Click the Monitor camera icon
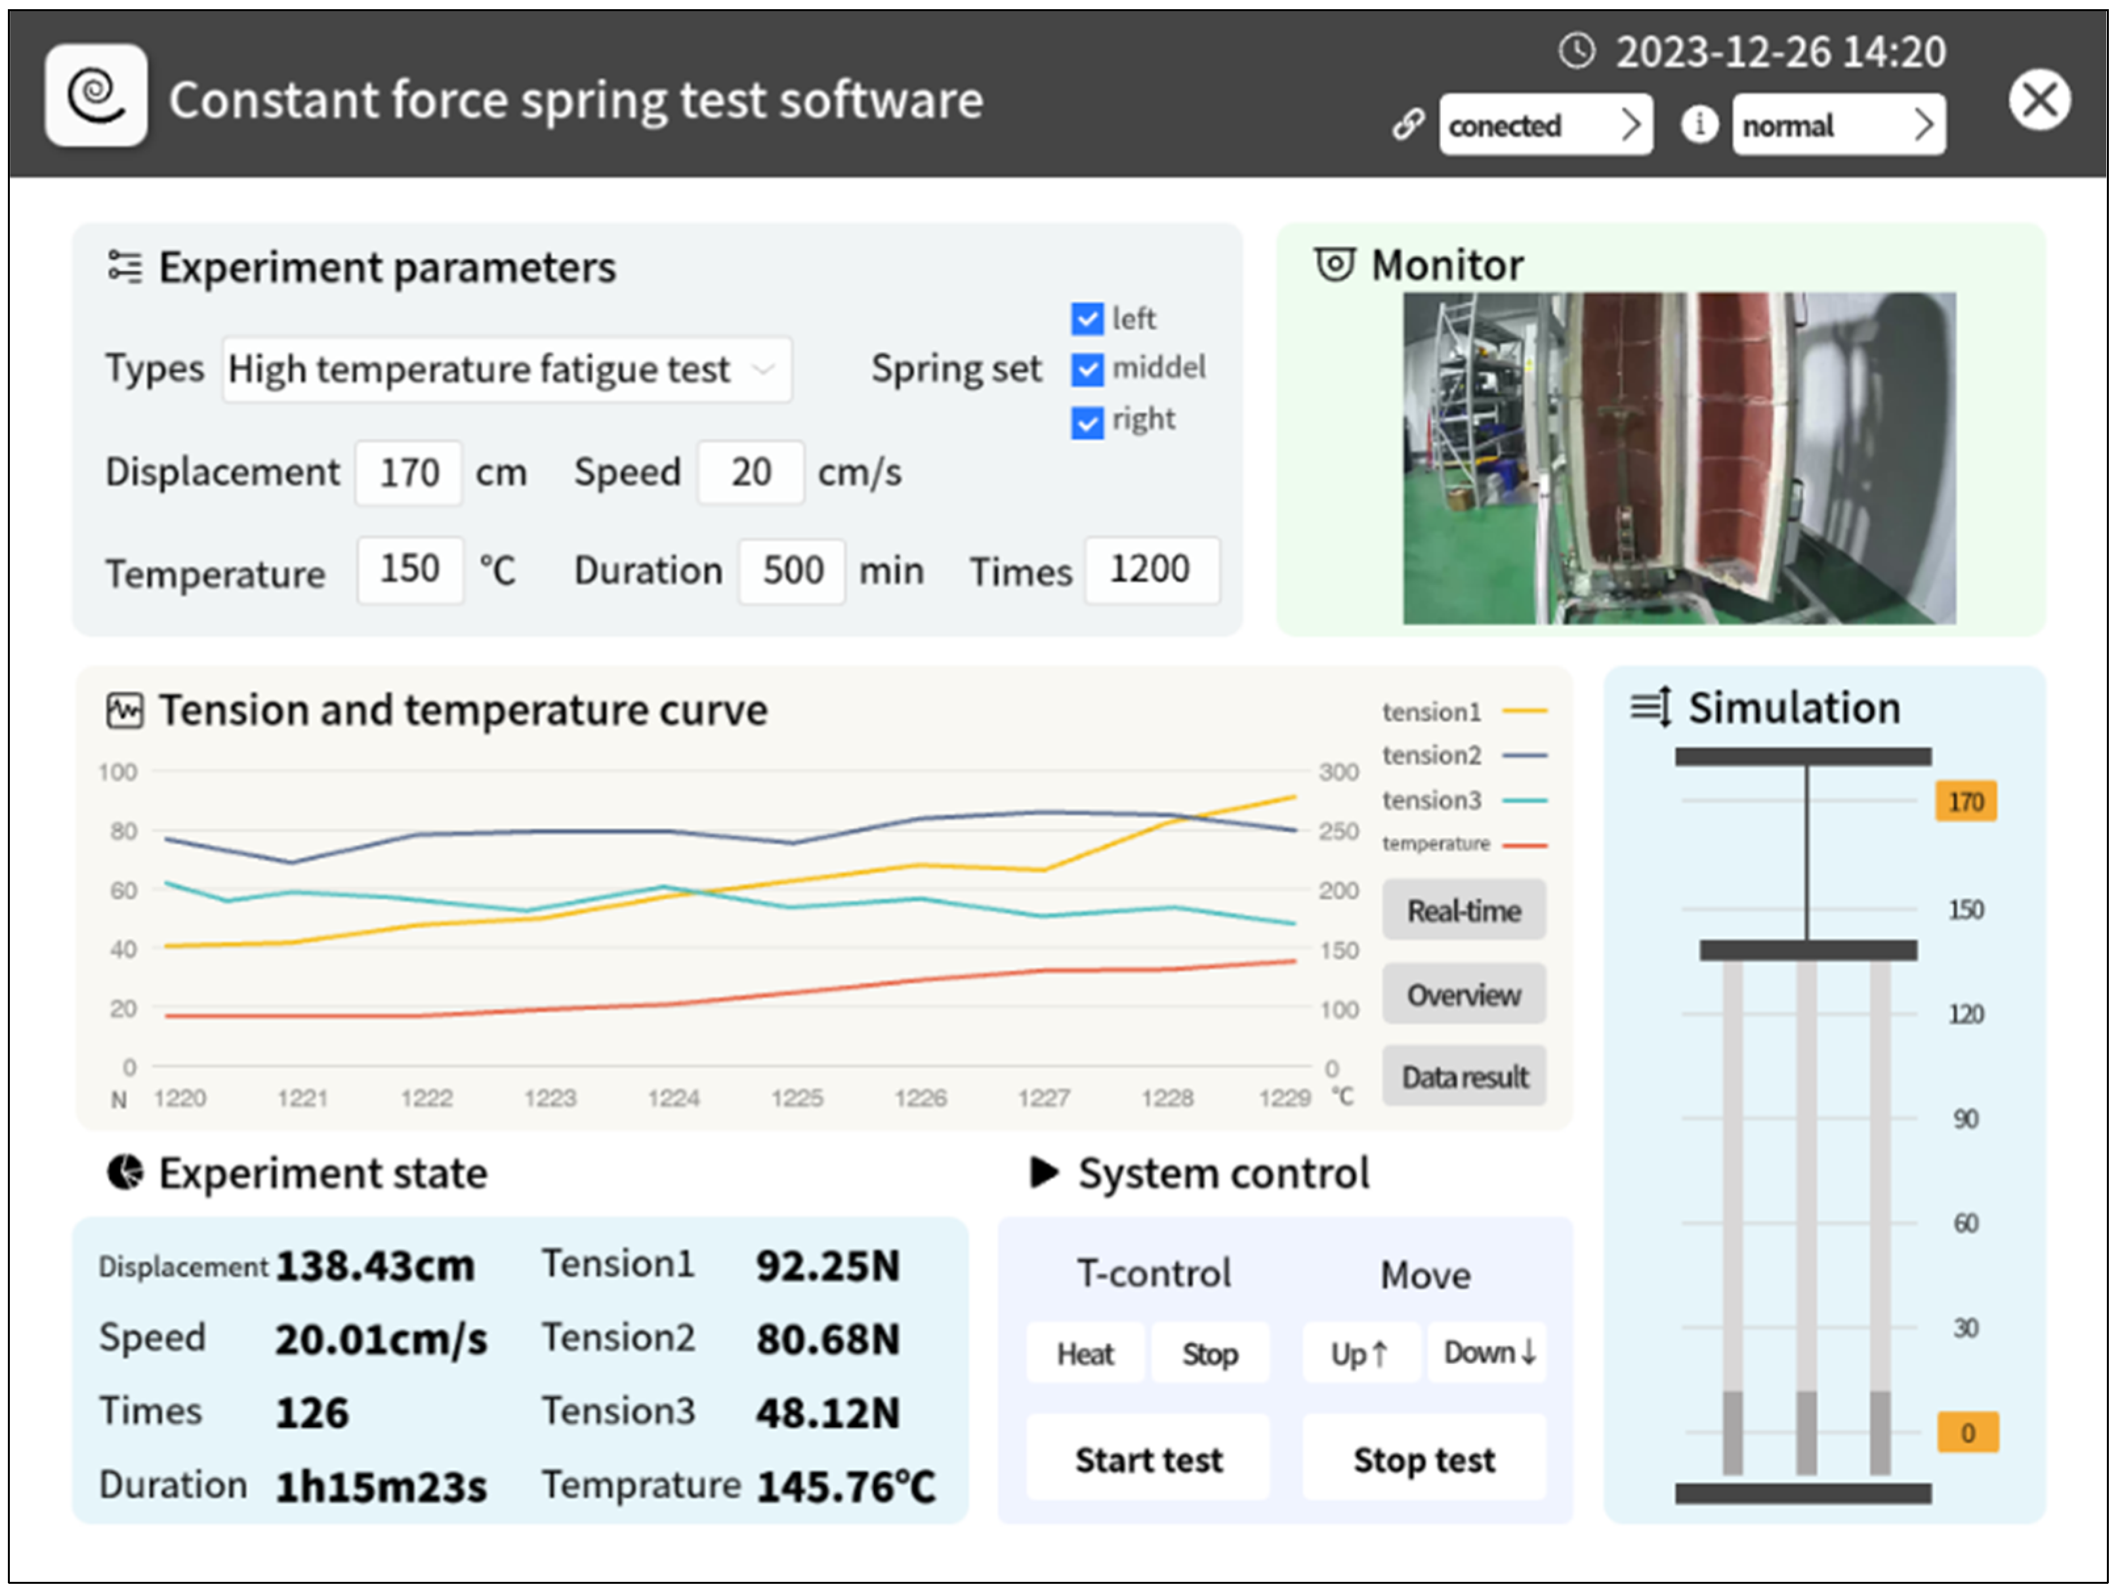Image resolution: width=2120 pixels, height=1593 pixels. point(1334,264)
